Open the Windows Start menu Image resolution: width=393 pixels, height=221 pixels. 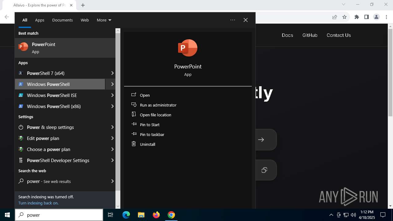coord(7,215)
